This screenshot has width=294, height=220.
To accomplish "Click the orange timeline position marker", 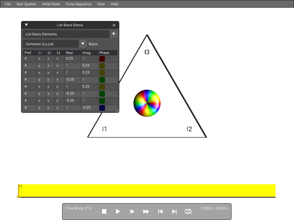I will (18, 191).
